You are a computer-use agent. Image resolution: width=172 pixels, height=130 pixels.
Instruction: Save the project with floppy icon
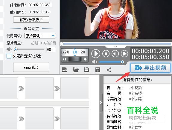(x=87, y=70)
